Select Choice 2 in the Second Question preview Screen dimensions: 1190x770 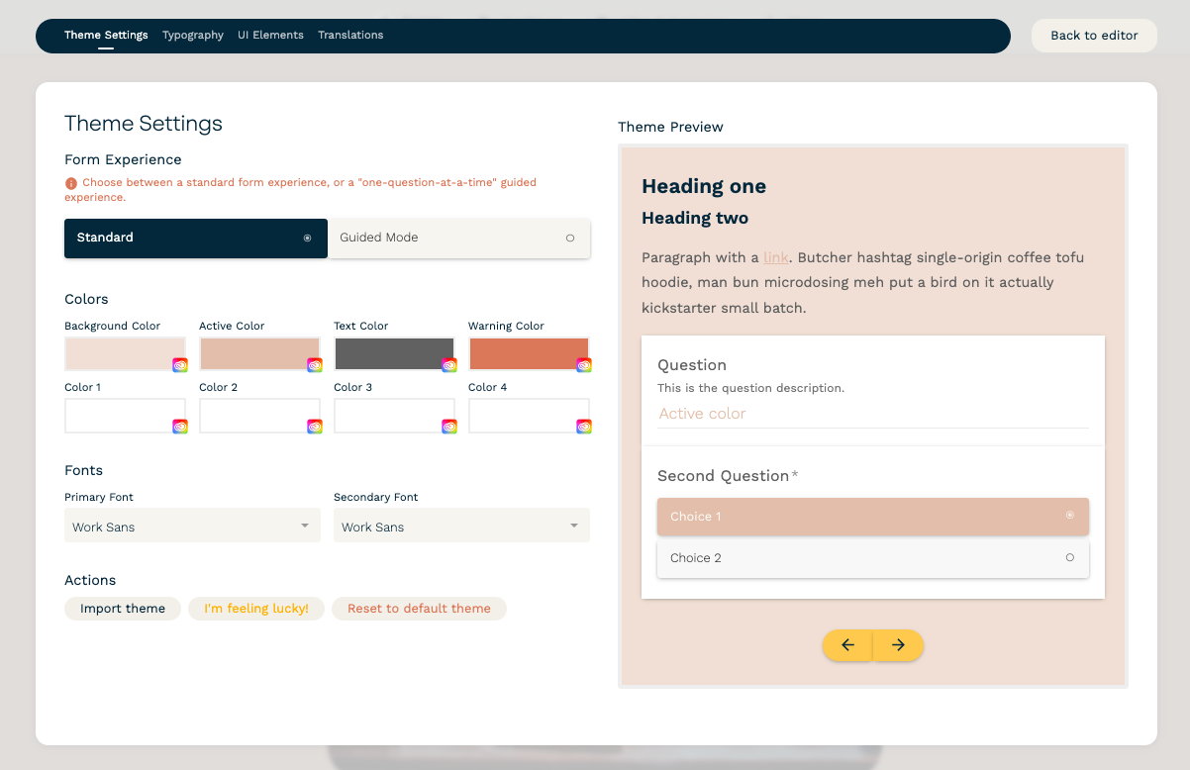(872, 557)
